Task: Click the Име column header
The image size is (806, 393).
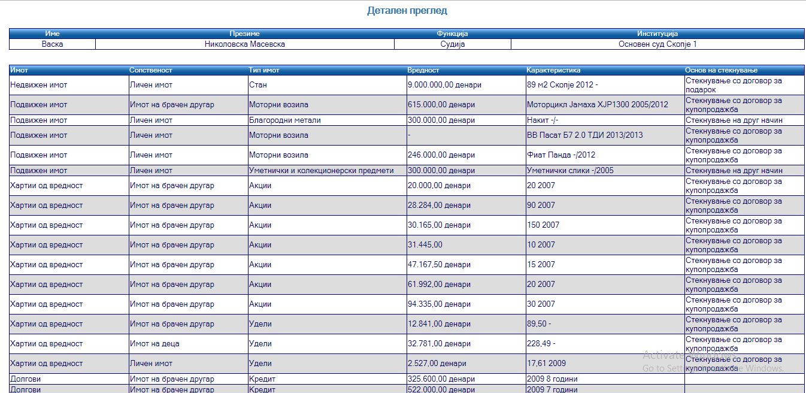Action: click(x=52, y=34)
